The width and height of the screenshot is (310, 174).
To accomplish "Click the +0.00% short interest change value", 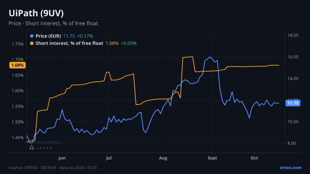I will [x=129, y=43].
